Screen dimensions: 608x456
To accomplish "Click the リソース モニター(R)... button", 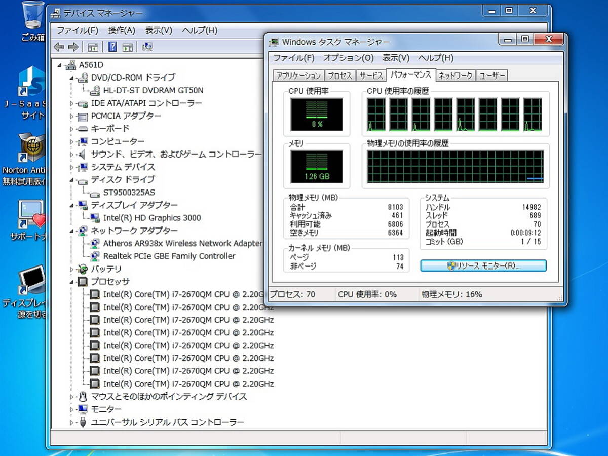I will (x=483, y=265).
